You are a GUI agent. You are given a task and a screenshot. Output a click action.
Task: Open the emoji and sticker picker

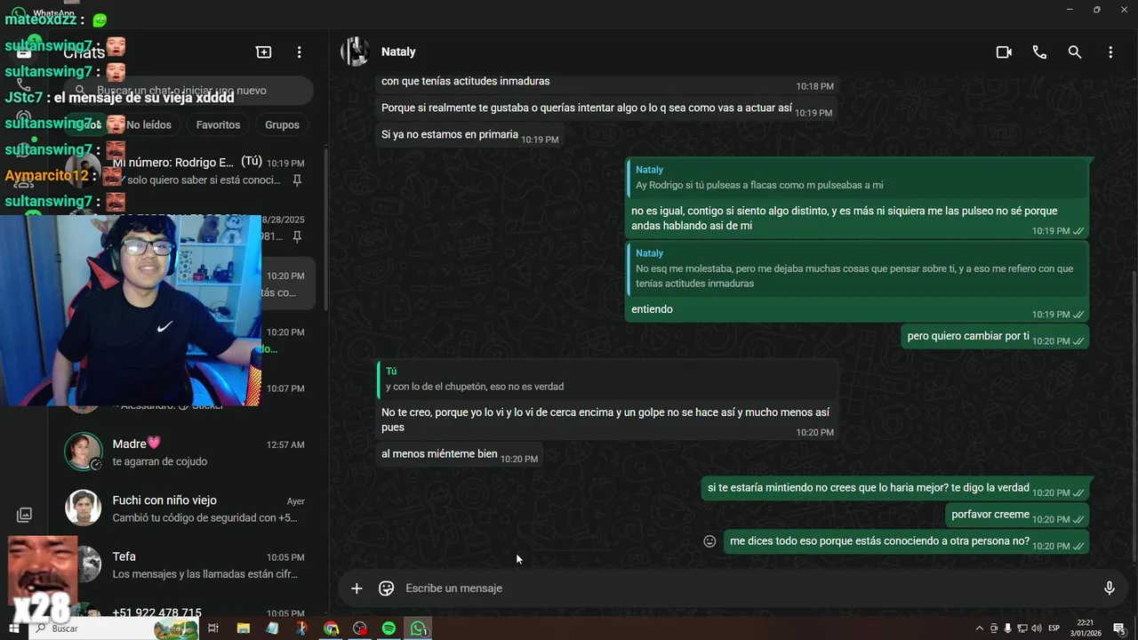click(387, 588)
